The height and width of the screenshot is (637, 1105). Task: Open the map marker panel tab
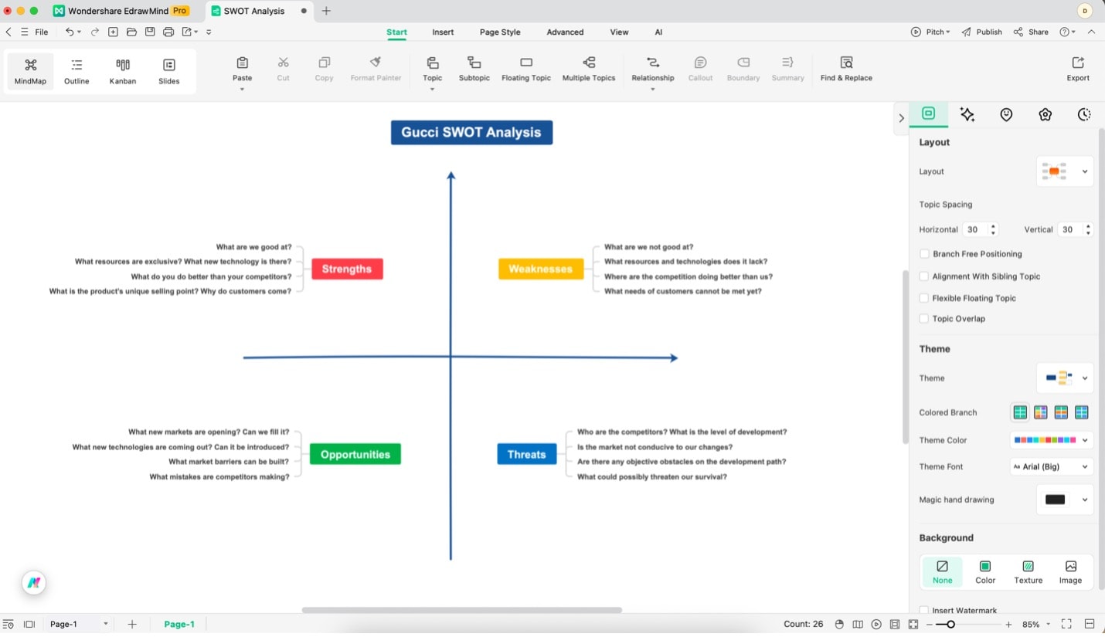click(x=1006, y=114)
